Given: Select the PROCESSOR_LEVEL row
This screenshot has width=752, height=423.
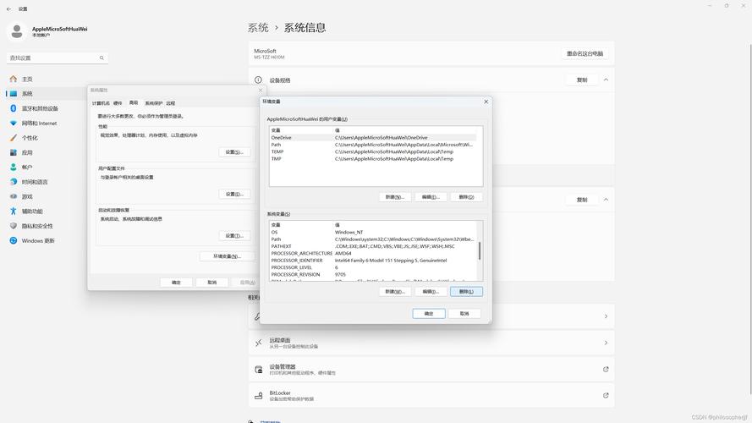Looking at the screenshot, I should point(374,267).
